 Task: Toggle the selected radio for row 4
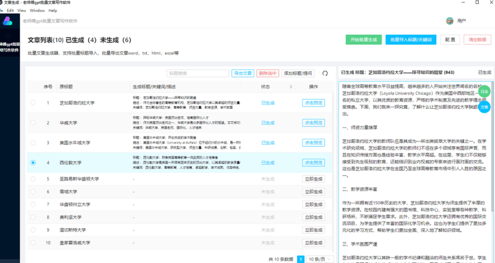[x=33, y=163]
